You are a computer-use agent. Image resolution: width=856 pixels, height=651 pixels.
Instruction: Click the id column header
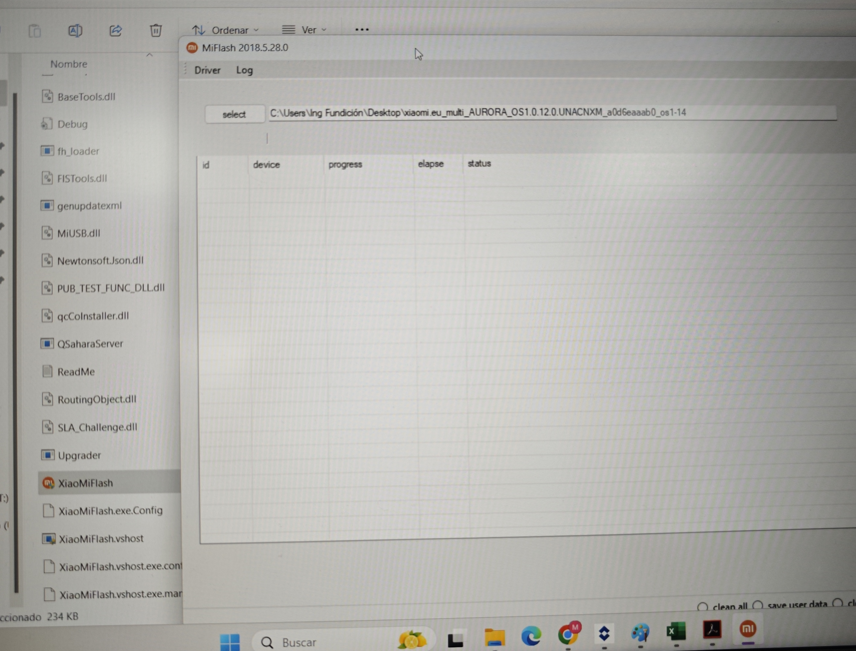click(x=206, y=165)
